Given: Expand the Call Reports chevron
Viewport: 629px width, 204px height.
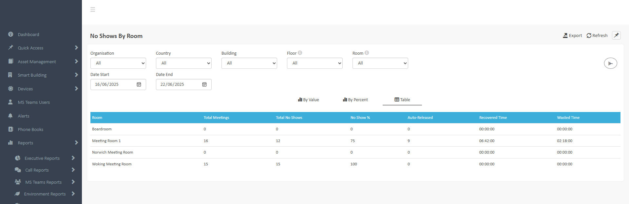Looking at the screenshot, I should pyautogui.click(x=73, y=170).
